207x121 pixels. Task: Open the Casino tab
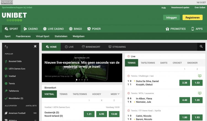click(x=31, y=29)
